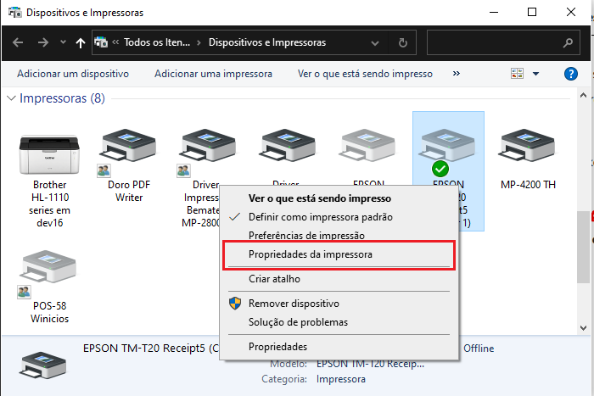The height and width of the screenshot is (396, 594).
Task: Select the Driver Bematech MP-2800 printer icon
Action: click(x=209, y=146)
